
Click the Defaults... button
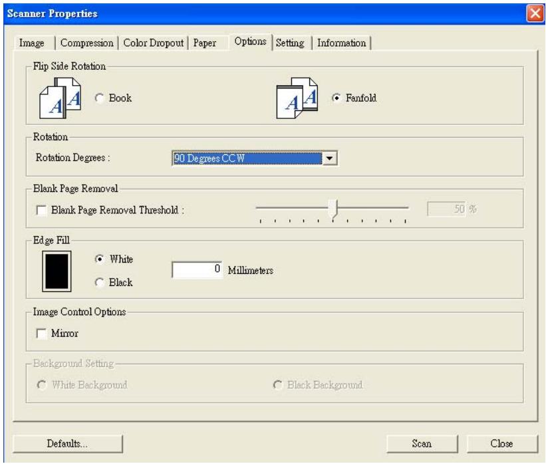(68, 443)
